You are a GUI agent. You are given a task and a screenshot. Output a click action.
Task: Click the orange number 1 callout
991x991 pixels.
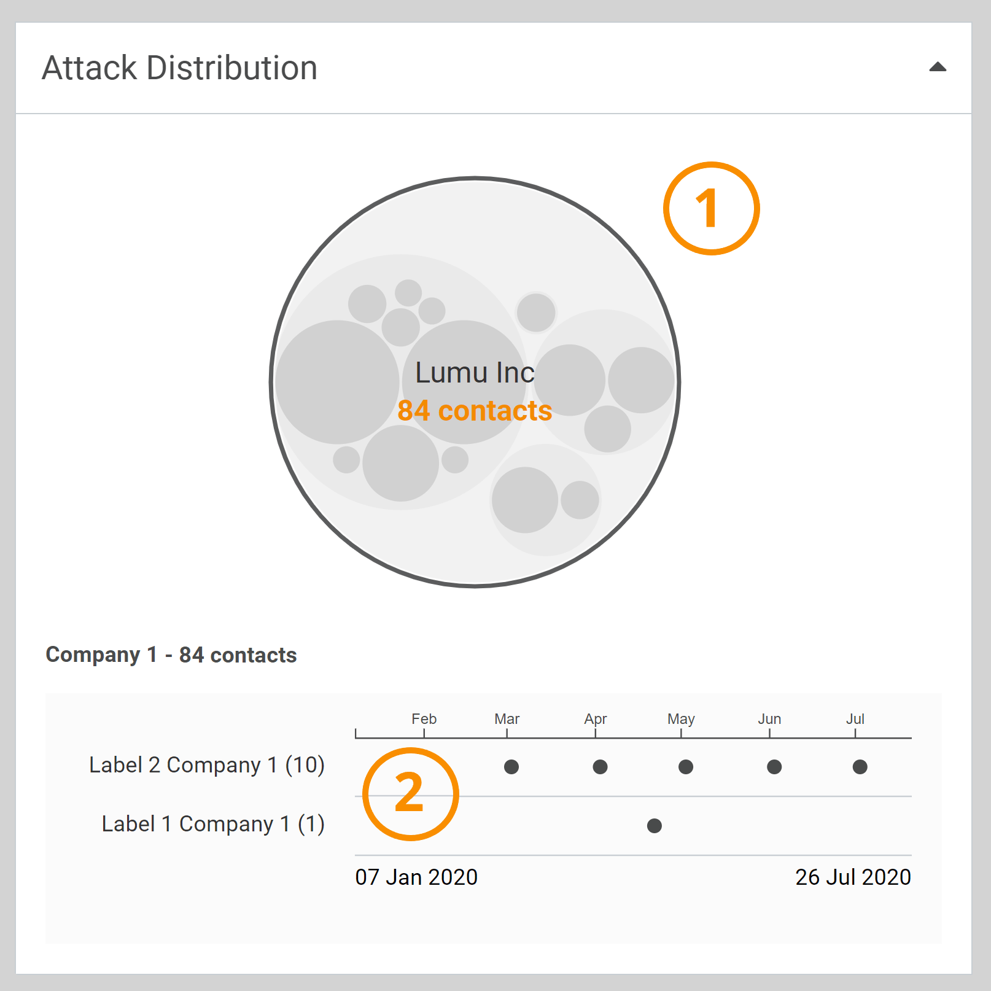(x=711, y=209)
